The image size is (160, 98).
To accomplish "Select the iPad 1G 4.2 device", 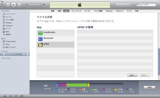I will coord(15,54).
